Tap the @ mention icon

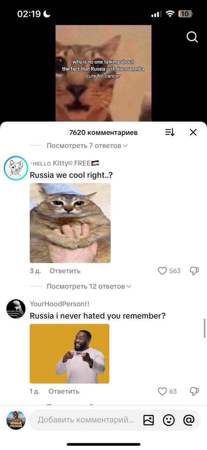[x=189, y=420]
